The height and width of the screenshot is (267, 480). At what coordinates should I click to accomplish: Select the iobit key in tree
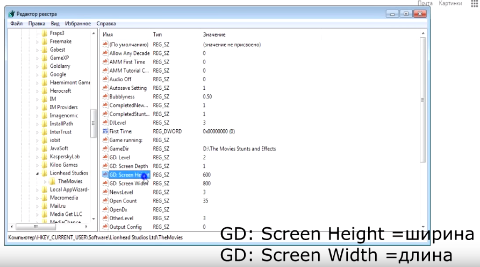click(x=55, y=140)
